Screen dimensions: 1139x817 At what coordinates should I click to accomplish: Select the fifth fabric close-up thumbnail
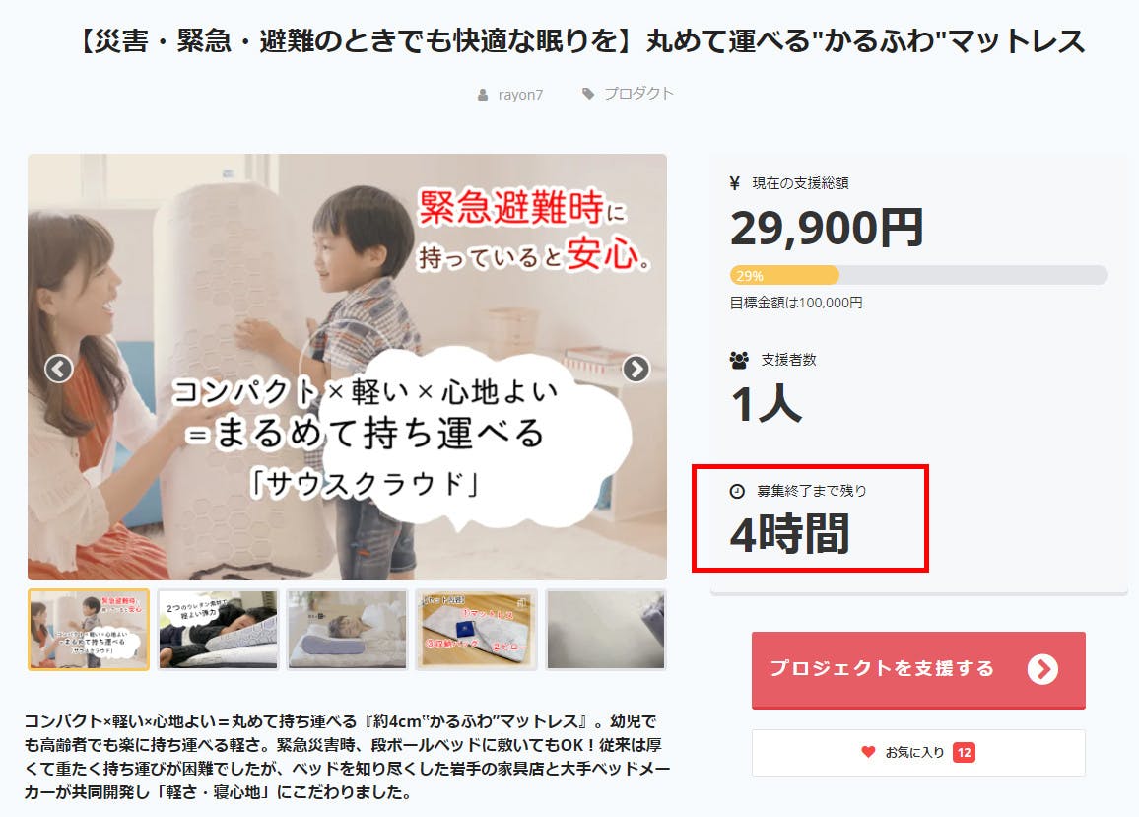(x=606, y=630)
